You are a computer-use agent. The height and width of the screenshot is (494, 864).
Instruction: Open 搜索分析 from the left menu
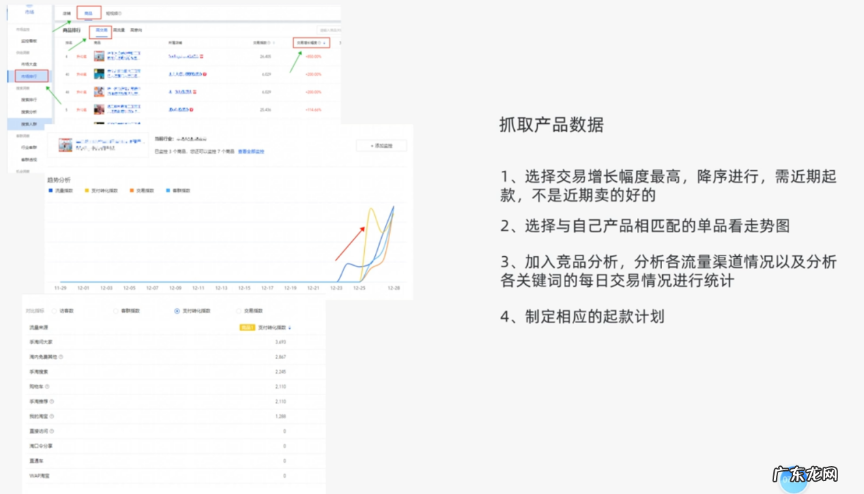pyautogui.click(x=31, y=110)
